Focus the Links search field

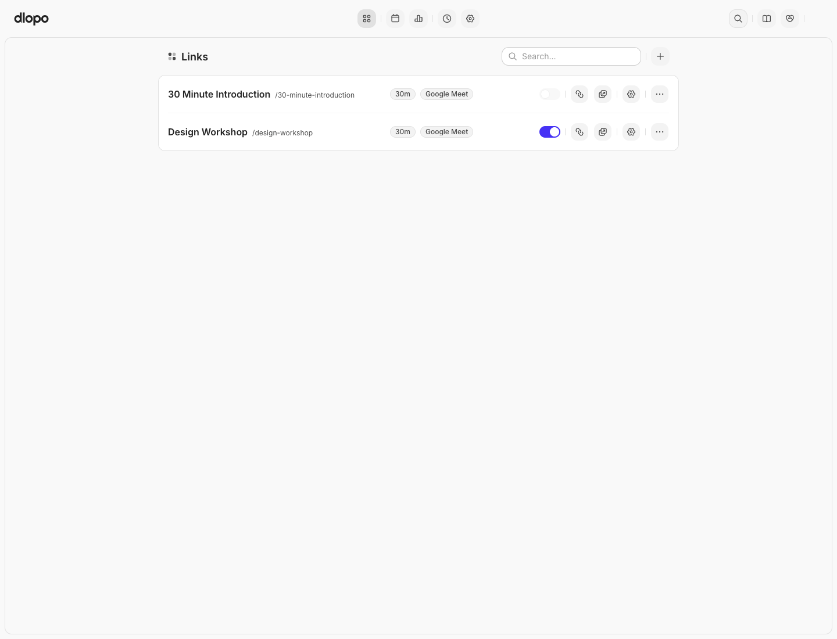pyautogui.click(x=571, y=56)
